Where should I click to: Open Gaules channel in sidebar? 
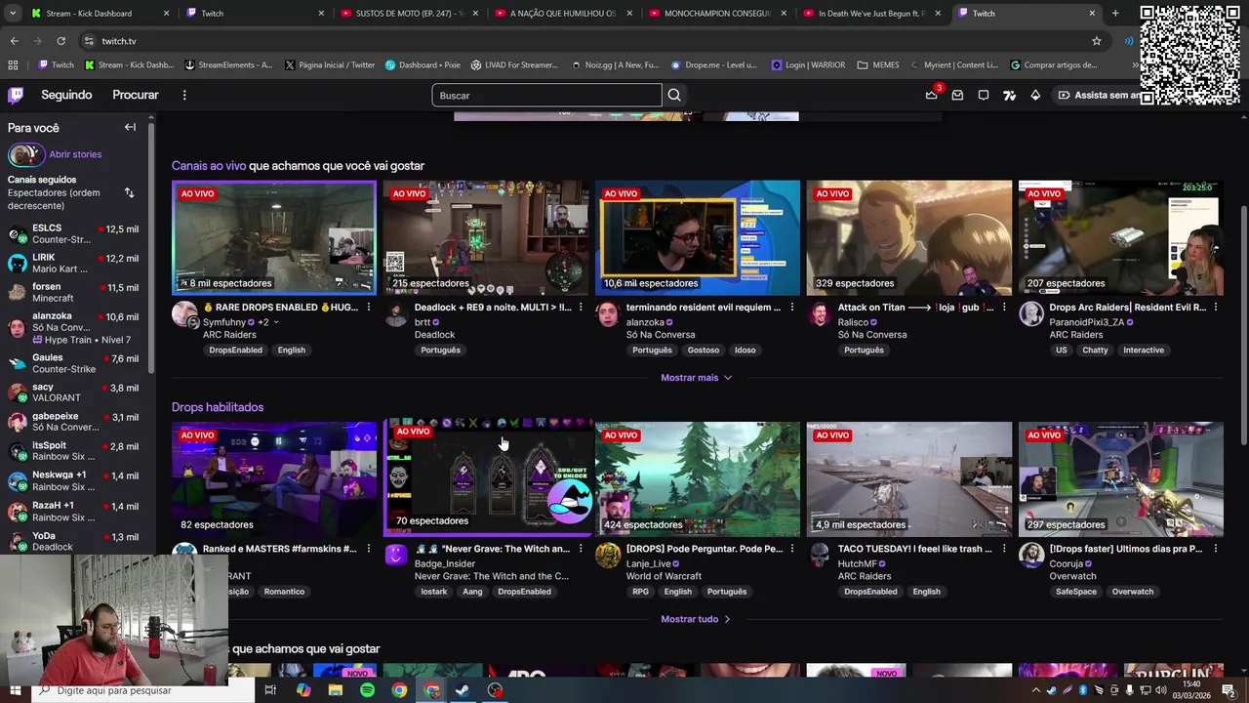point(73,363)
